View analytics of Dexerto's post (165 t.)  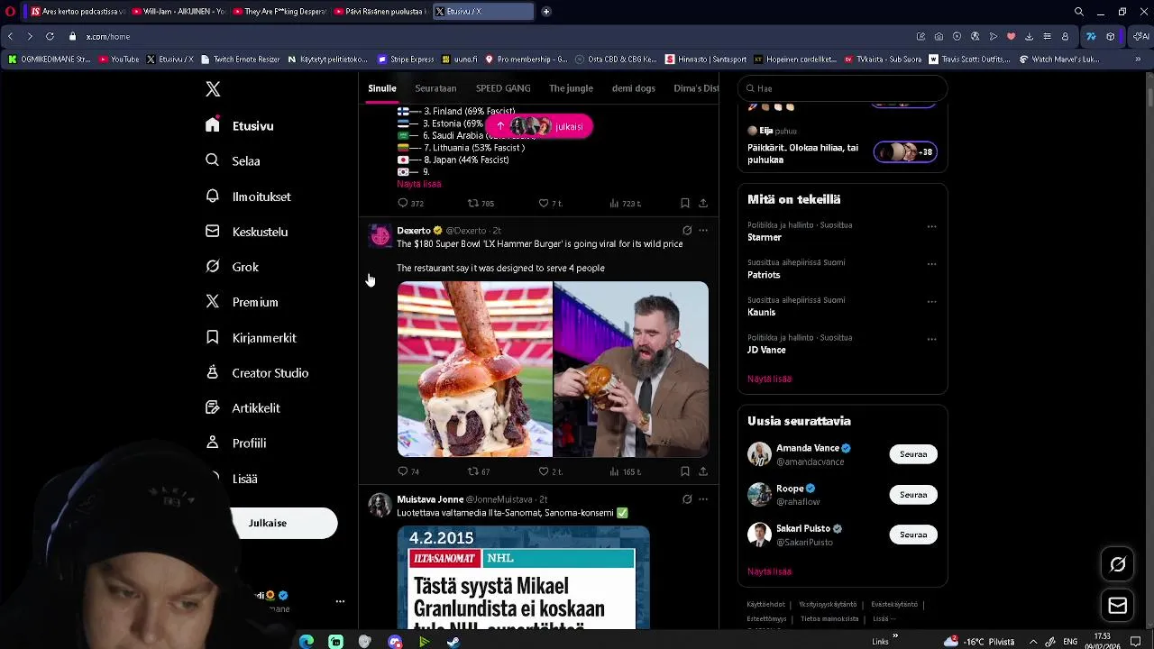tap(625, 471)
